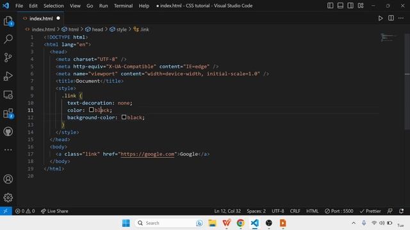
Task: Click the code minimap preview
Action: (x=388, y=38)
